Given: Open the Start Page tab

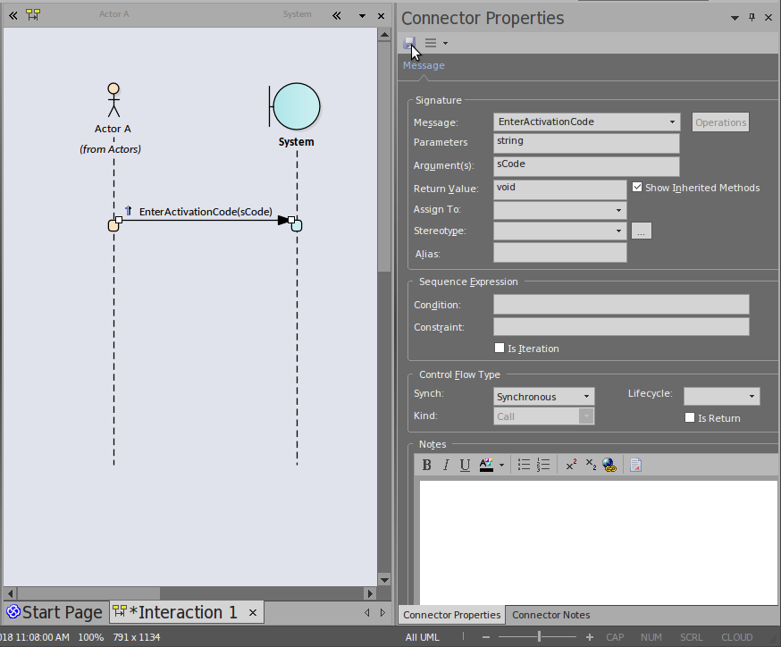Looking at the screenshot, I should [54, 612].
